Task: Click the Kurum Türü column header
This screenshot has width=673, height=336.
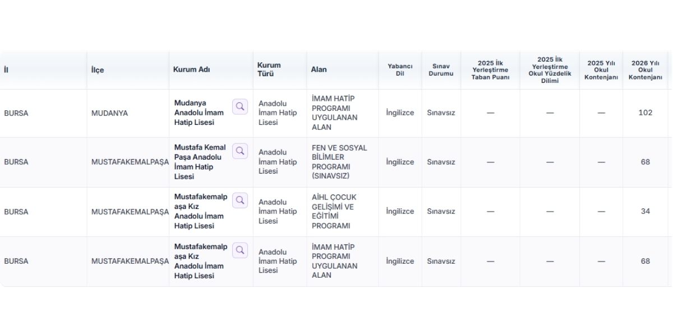Action: pos(269,69)
